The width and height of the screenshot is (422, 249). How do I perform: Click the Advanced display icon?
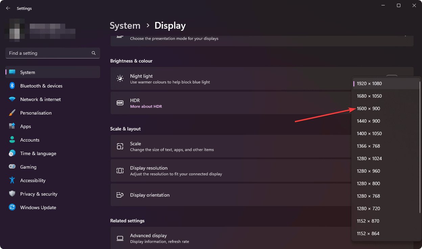pos(120,238)
